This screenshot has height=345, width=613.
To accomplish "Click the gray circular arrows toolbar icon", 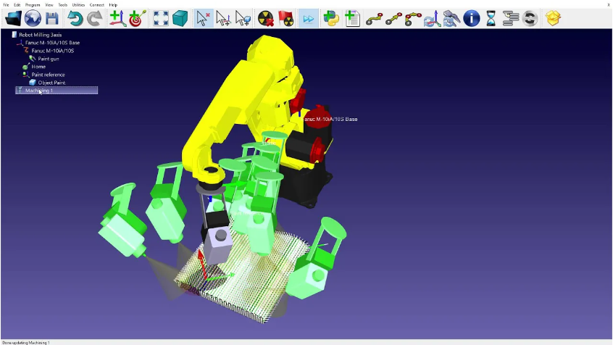I will pyautogui.click(x=530, y=18).
